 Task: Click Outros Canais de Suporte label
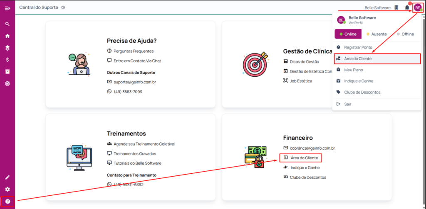(131, 73)
